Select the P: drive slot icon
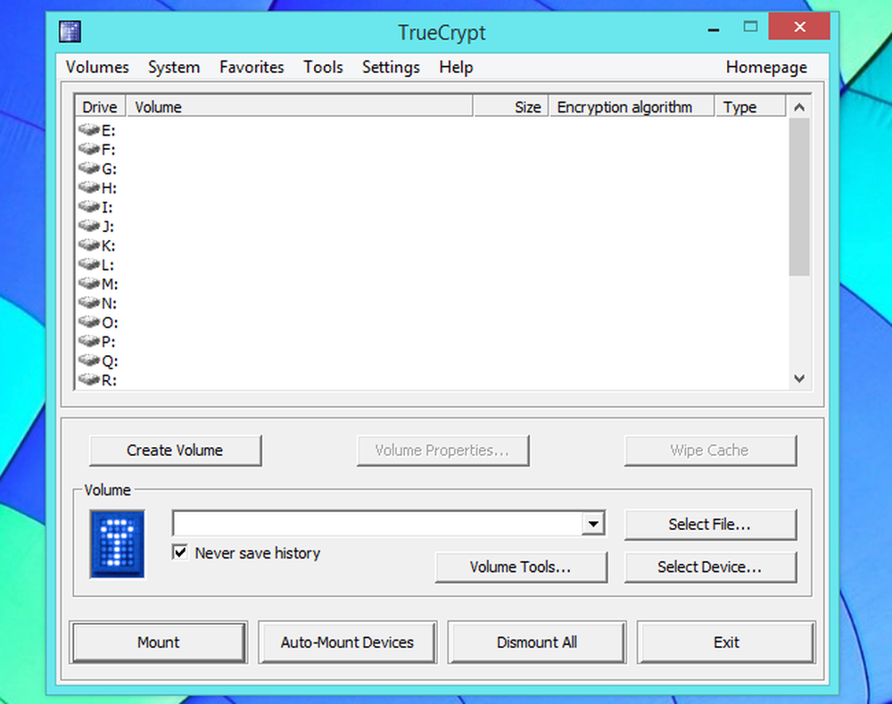Viewport: 892px width, 704px height. point(88,341)
